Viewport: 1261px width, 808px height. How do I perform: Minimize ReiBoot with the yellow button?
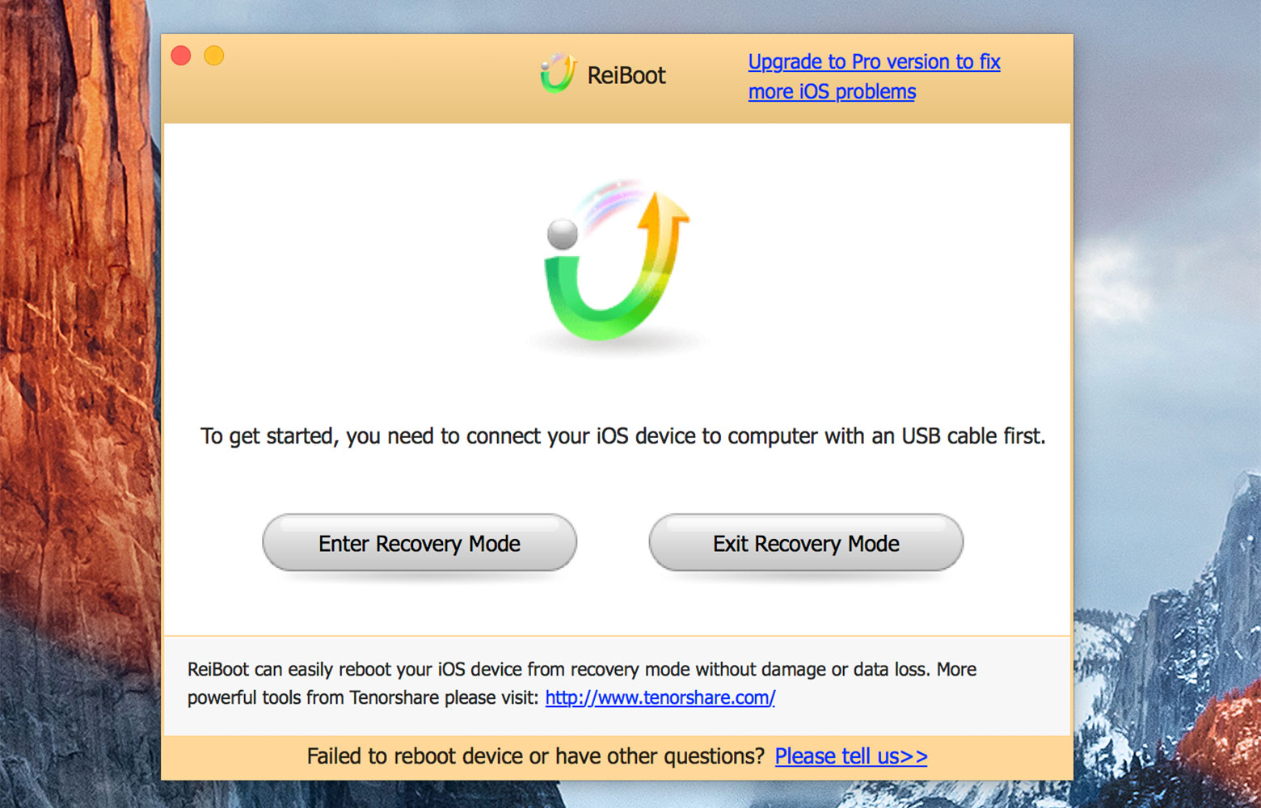(214, 56)
